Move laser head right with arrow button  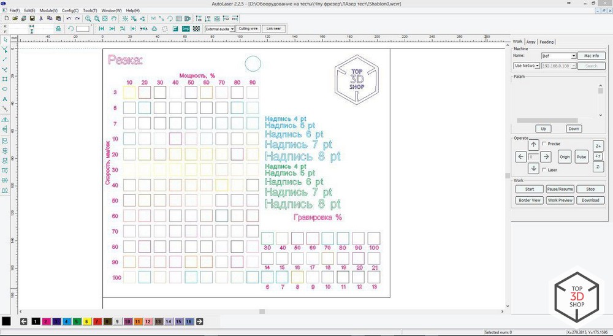[546, 157]
